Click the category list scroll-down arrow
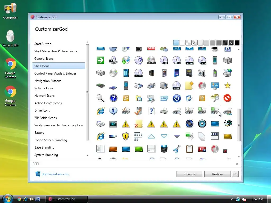The width and height of the screenshot is (271, 203). tap(87, 155)
